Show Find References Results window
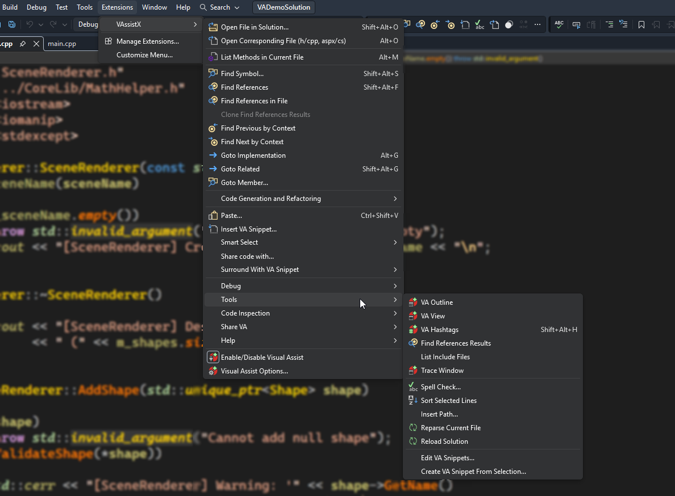The width and height of the screenshot is (675, 496). 493,343
